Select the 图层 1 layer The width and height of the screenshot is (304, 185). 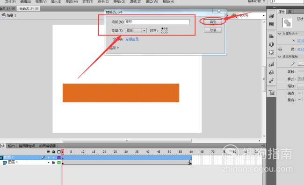tap(13, 162)
